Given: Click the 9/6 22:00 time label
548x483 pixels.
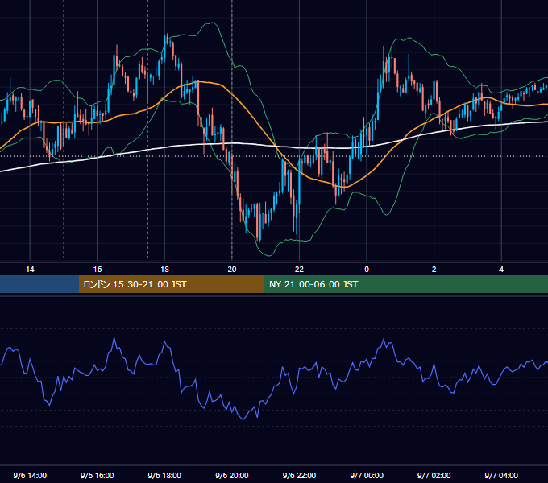Looking at the screenshot, I should (x=299, y=475).
